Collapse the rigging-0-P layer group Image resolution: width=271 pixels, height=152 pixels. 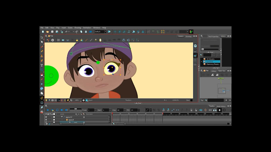coord(62,117)
